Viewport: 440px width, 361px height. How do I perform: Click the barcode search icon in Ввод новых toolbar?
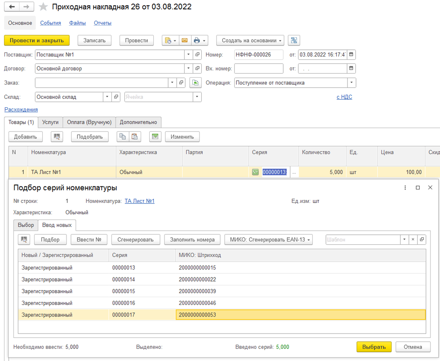24,240
